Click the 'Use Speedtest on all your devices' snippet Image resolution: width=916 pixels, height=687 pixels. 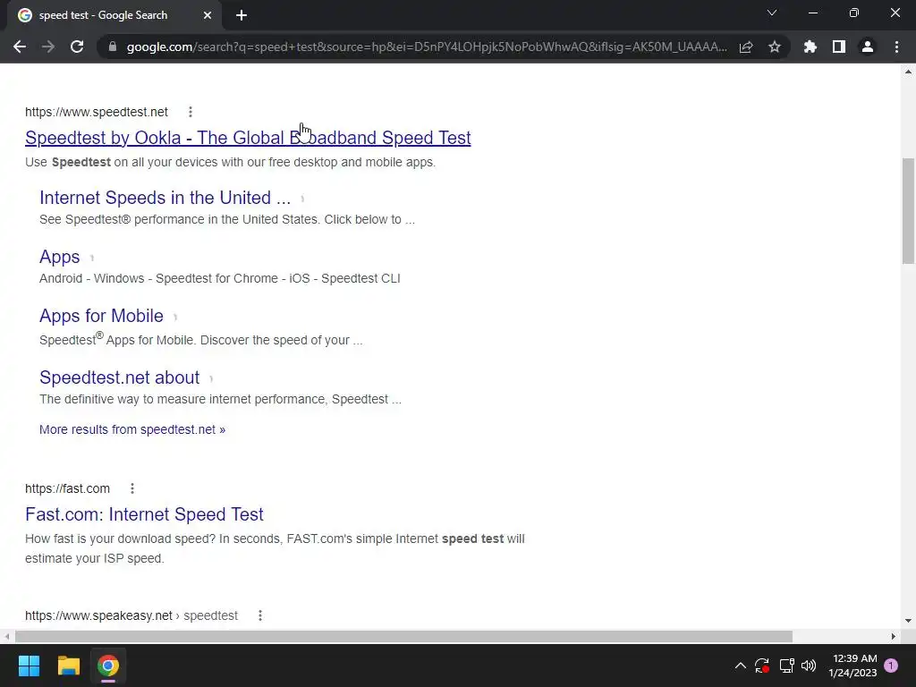pyautogui.click(x=230, y=162)
